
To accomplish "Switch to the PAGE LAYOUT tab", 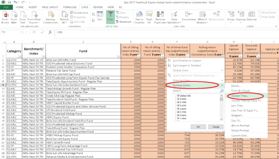I will [x=50, y=7].
